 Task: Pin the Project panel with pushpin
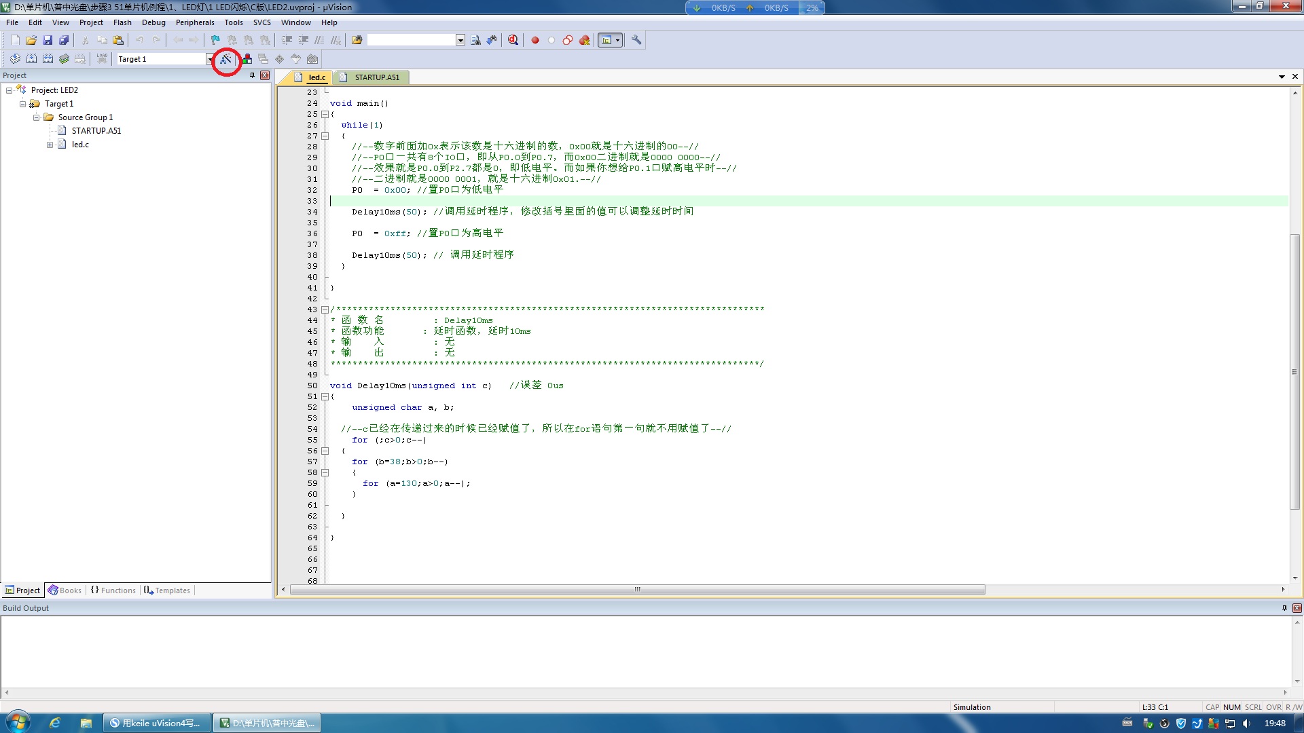click(252, 75)
